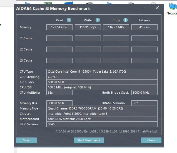177x153 pixels.
Task: Click the empty L2 Cache Latency field
Action: (144, 49)
